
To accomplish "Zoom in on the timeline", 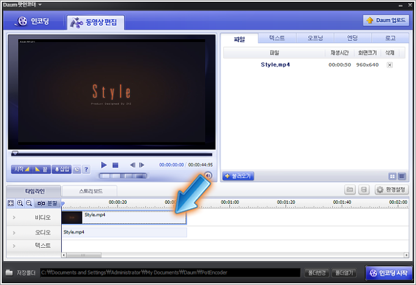I will point(20,203).
